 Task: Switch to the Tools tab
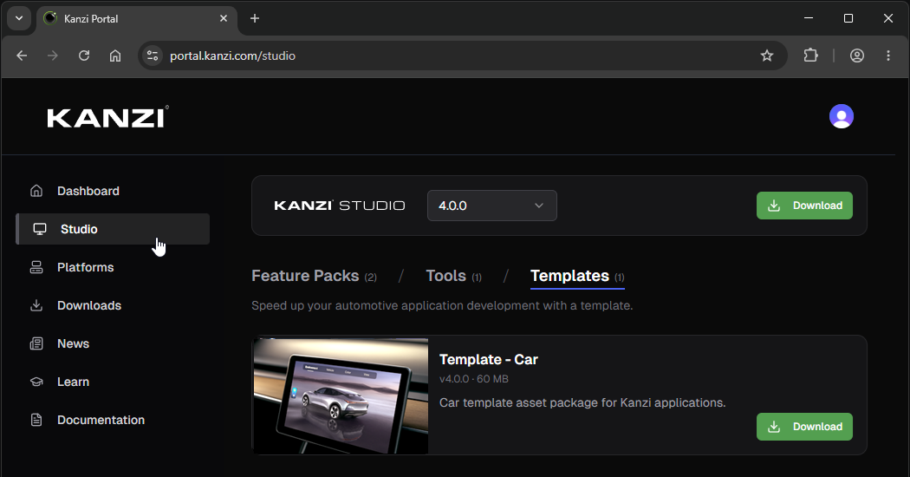[453, 276]
